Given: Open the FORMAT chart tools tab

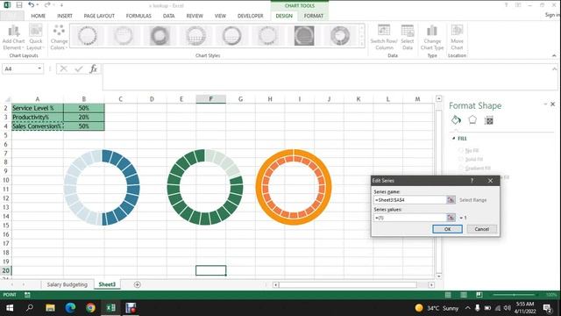Looking at the screenshot, I should 314,16.
